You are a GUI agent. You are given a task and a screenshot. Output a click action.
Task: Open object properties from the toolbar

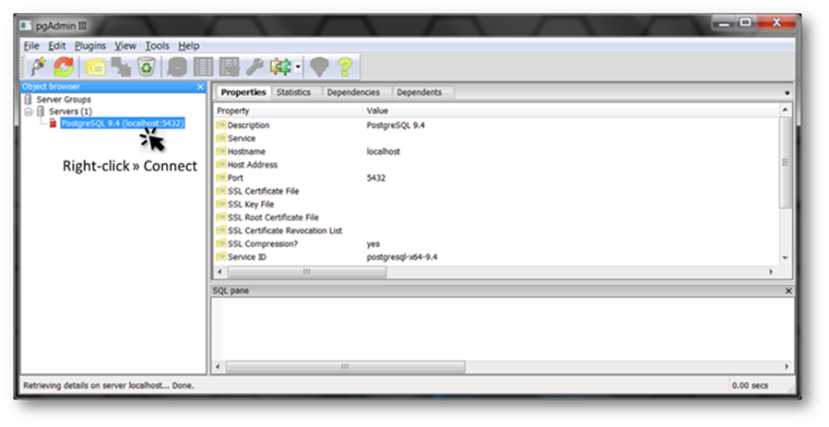click(94, 66)
